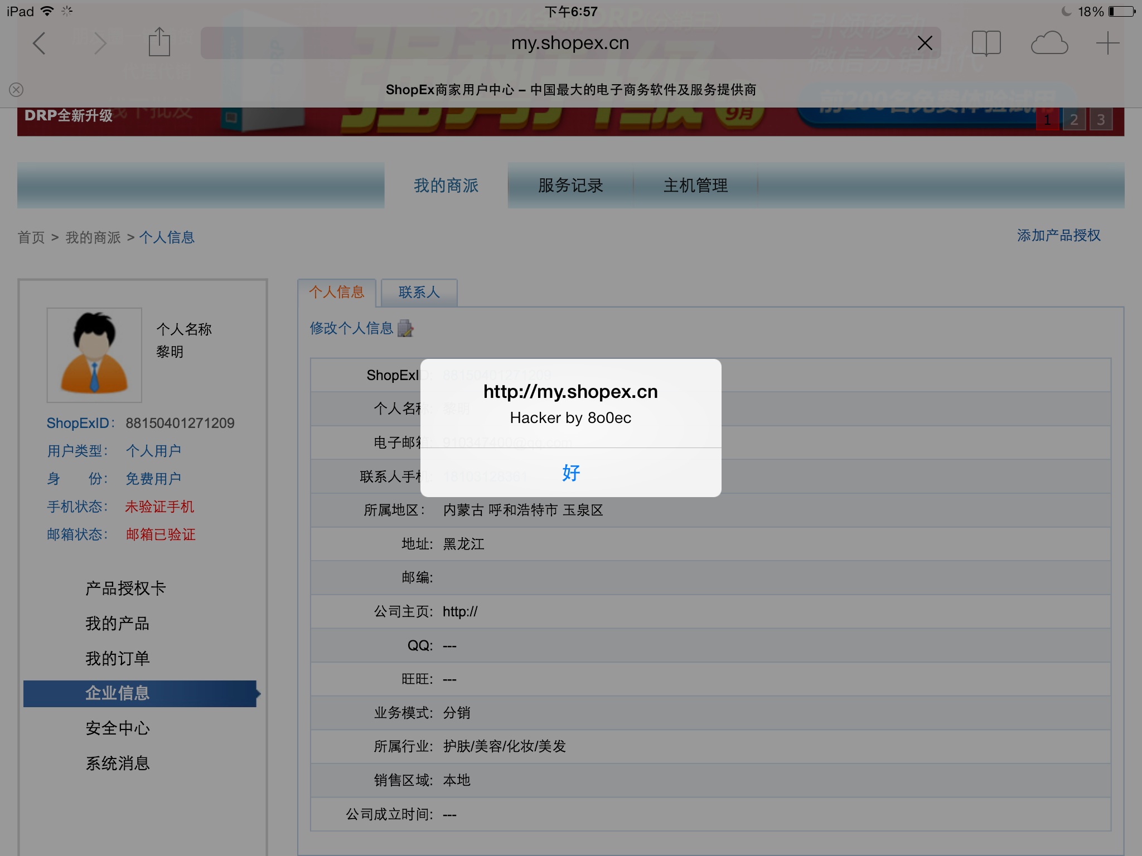Click the 个人信息 breadcrumb link
1142x856 pixels.
click(167, 237)
